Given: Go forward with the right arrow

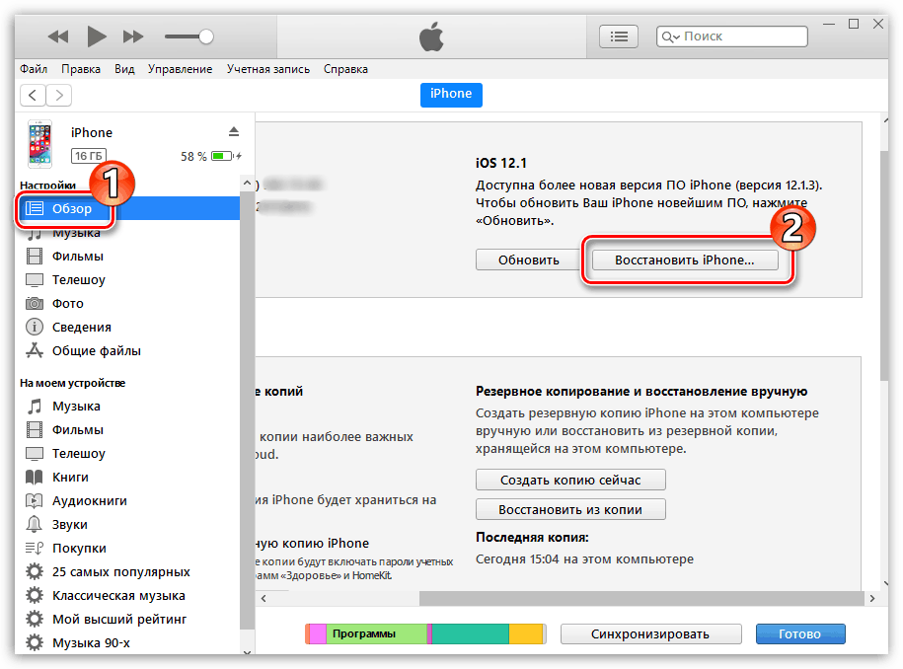Looking at the screenshot, I should click(x=59, y=95).
